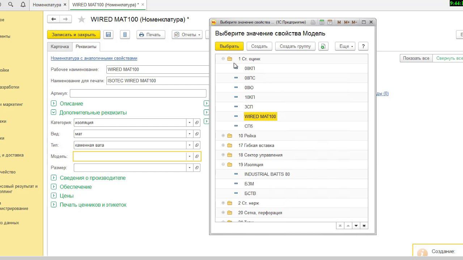Image resolution: width=463 pixels, height=260 pixels.
Task: Open the Категория dropdown arrow
Action: point(189,123)
